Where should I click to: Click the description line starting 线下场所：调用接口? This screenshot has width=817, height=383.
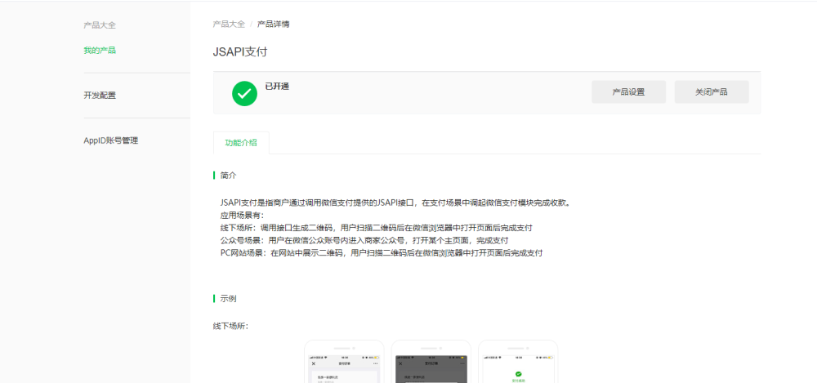click(376, 228)
